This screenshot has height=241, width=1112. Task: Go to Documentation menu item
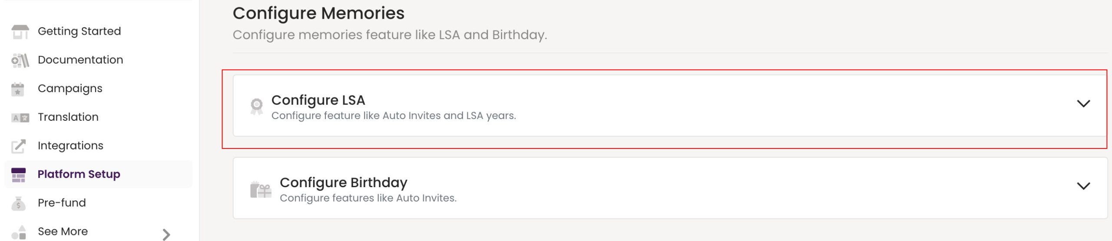click(x=80, y=60)
